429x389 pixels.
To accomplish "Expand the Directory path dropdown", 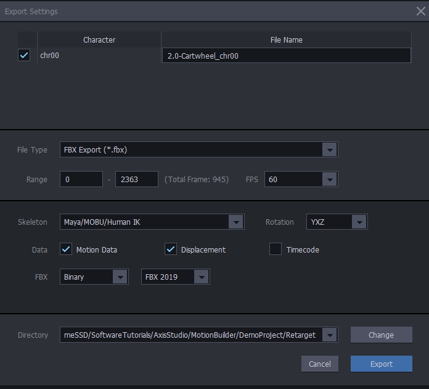I will pos(329,335).
